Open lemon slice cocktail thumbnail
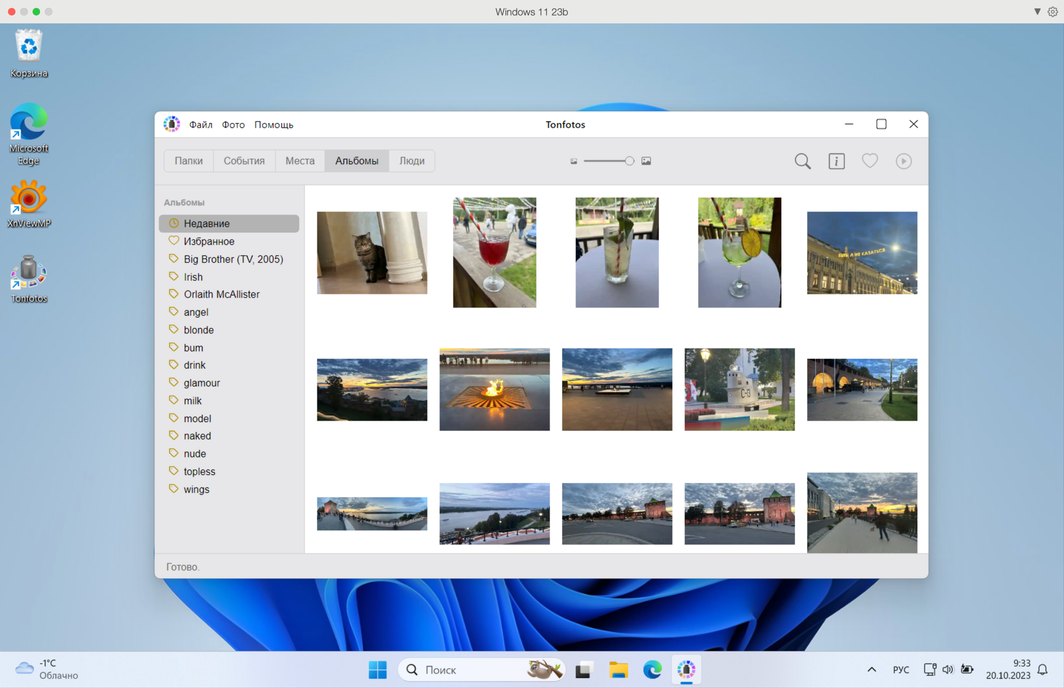 tap(739, 252)
